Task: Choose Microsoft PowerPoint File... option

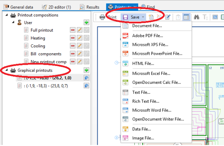Action: pos(156,54)
